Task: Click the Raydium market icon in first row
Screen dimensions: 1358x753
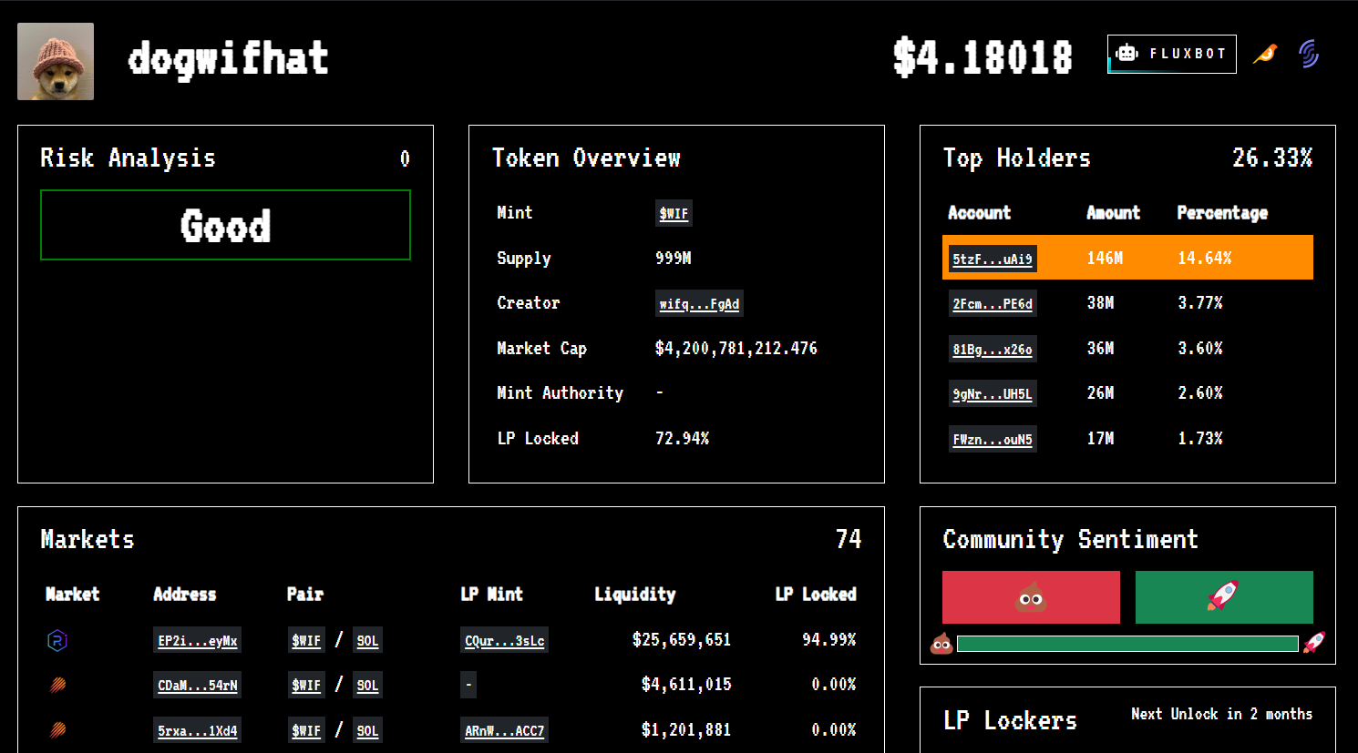Action: pos(57,640)
